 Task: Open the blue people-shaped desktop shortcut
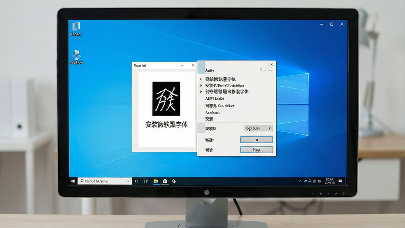click(x=76, y=57)
